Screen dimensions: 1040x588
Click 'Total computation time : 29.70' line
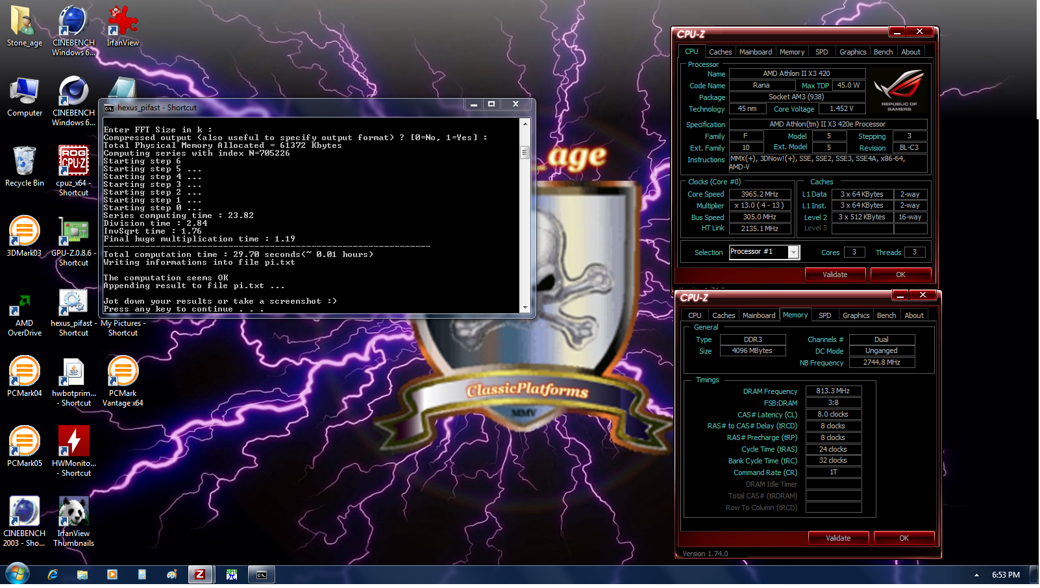click(238, 254)
